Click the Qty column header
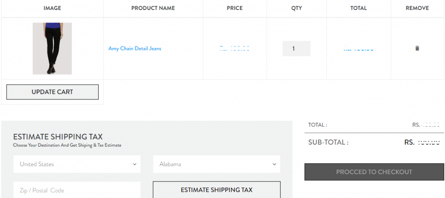 pyautogui.click(x=296, y=8)
